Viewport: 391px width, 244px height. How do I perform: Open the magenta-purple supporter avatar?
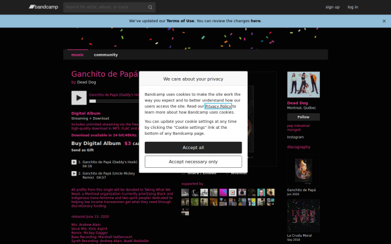pos(223,193)
